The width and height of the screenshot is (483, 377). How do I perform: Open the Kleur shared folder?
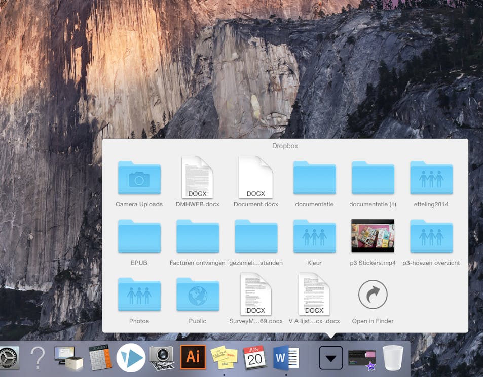coord(314,236)
